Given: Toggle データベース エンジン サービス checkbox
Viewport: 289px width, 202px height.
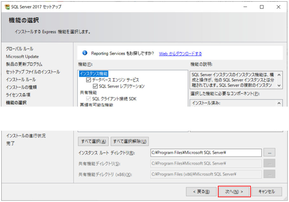Looking at the screenshot, I should point(89,80).
